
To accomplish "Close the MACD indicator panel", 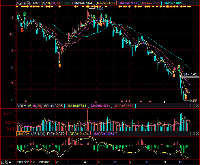I will [197, 134].
